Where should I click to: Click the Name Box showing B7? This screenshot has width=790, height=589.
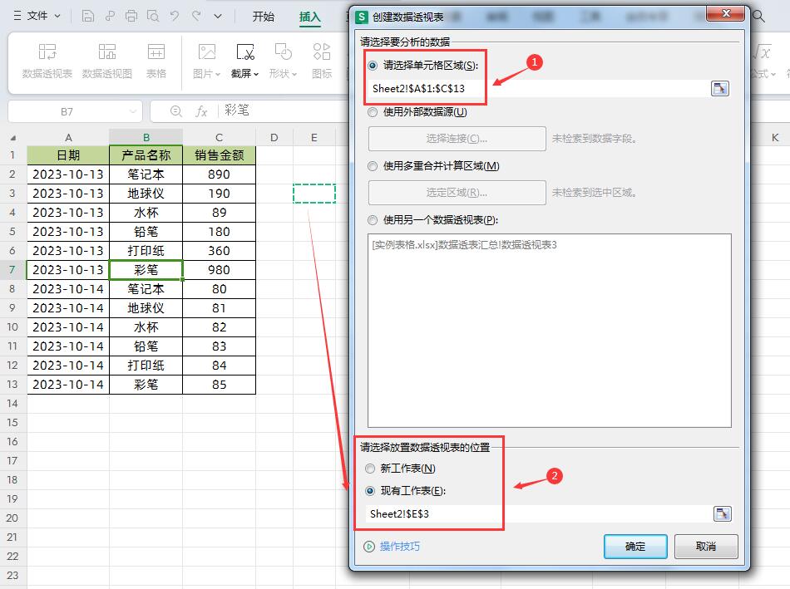coord(67,111)
